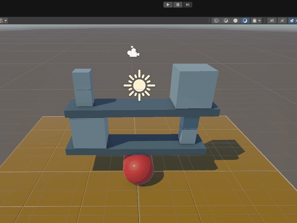This screenshot has height=223, width=297.
Task: Open the dropdown arrow beside the bug icon
Action: click(260, 20)
